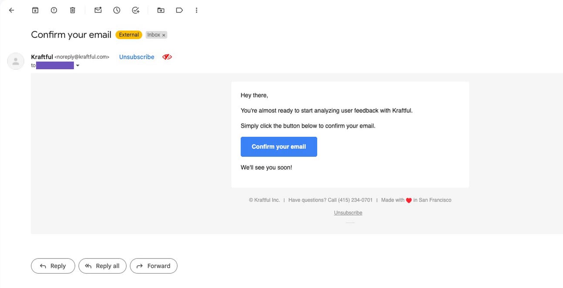Click the Hey there, greeting text
Screen dimensions: 563x288
tap(254, 95)
